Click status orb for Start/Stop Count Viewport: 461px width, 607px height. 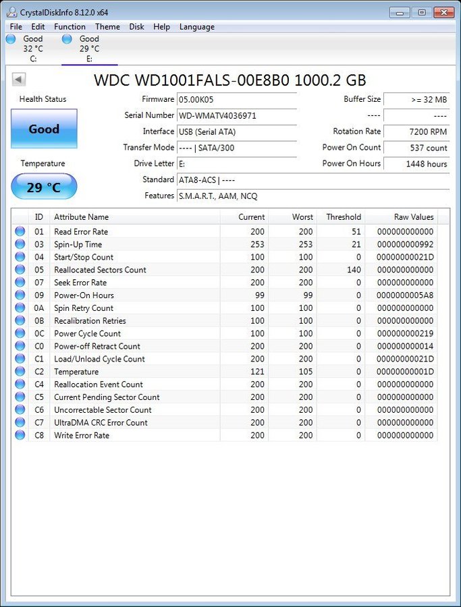[x=20, y=257]
